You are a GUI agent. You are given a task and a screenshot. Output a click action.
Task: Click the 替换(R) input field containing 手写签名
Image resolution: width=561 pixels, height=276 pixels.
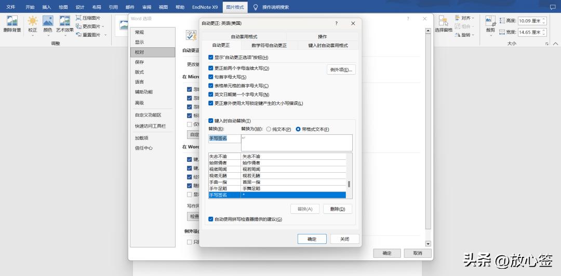pyautogui.click(x=225, y=139)
